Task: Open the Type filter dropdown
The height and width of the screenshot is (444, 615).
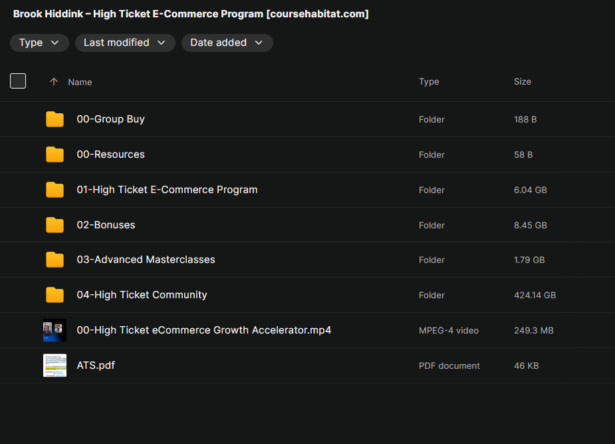Action: coord(39,43)
